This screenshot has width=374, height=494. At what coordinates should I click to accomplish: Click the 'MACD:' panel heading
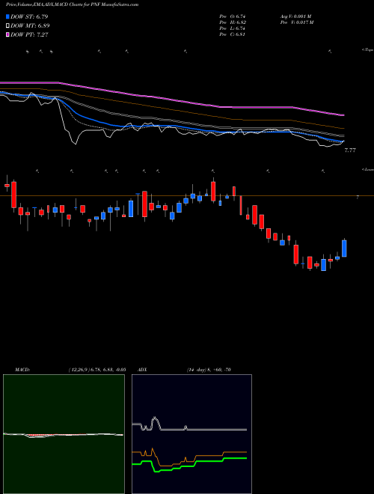pos(22,370)
